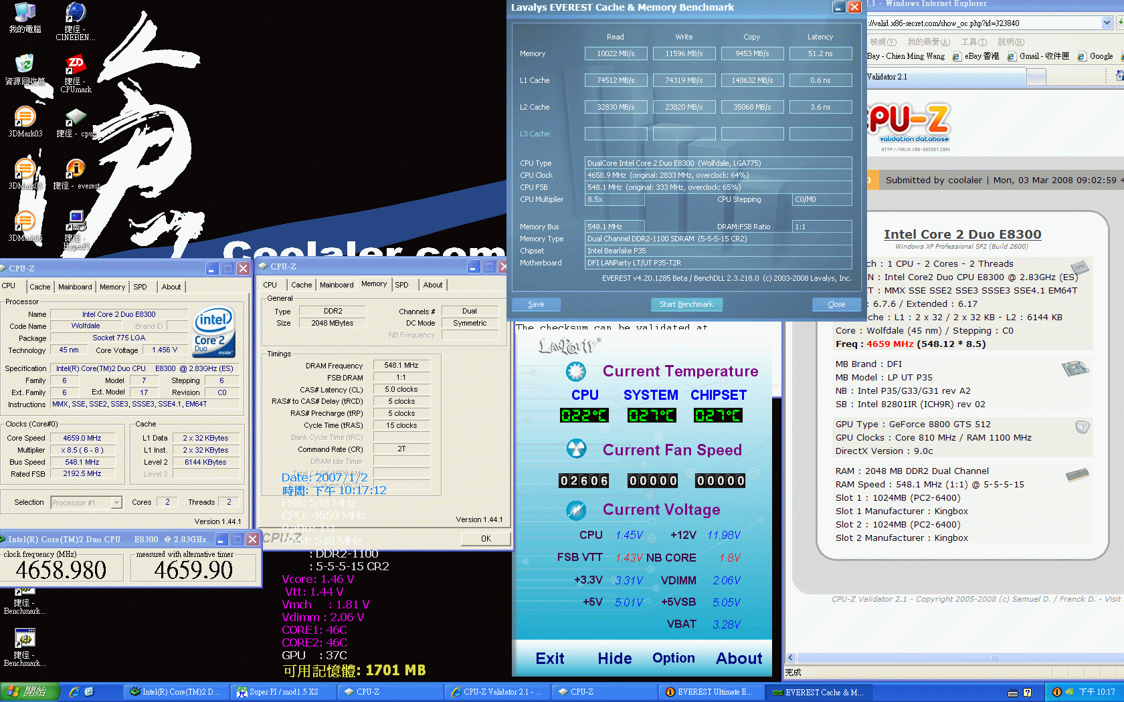Switch to the Mainboard tab in the left CPU-Z window
Image resolution: width=1124 pixels, height=702 pixels.
tap(75, 287)
